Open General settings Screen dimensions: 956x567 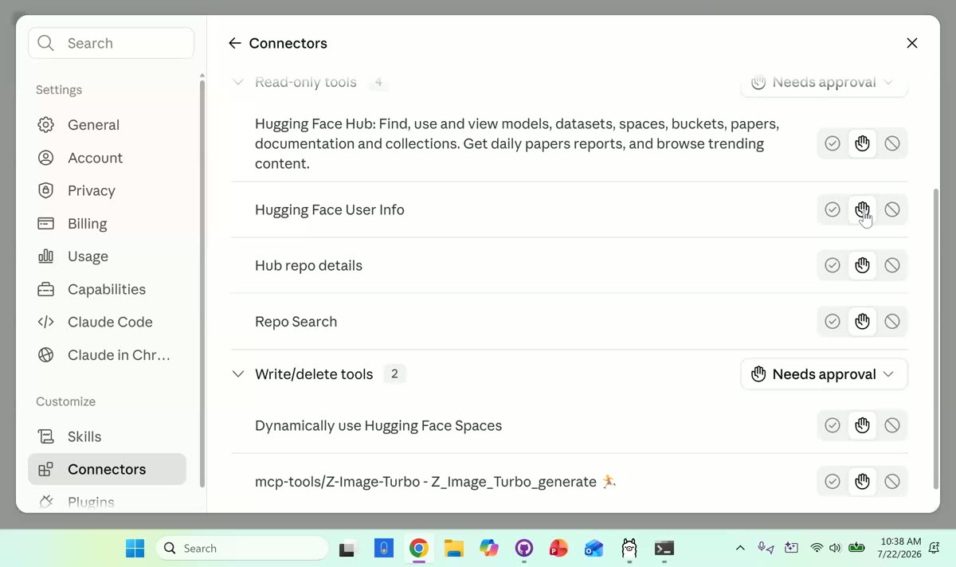(107, 125)
